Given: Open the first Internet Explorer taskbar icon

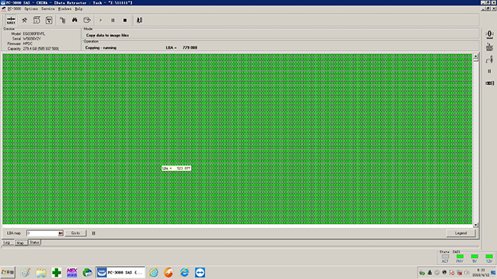Looking at the screenshot, I should [x=154, y=272].
